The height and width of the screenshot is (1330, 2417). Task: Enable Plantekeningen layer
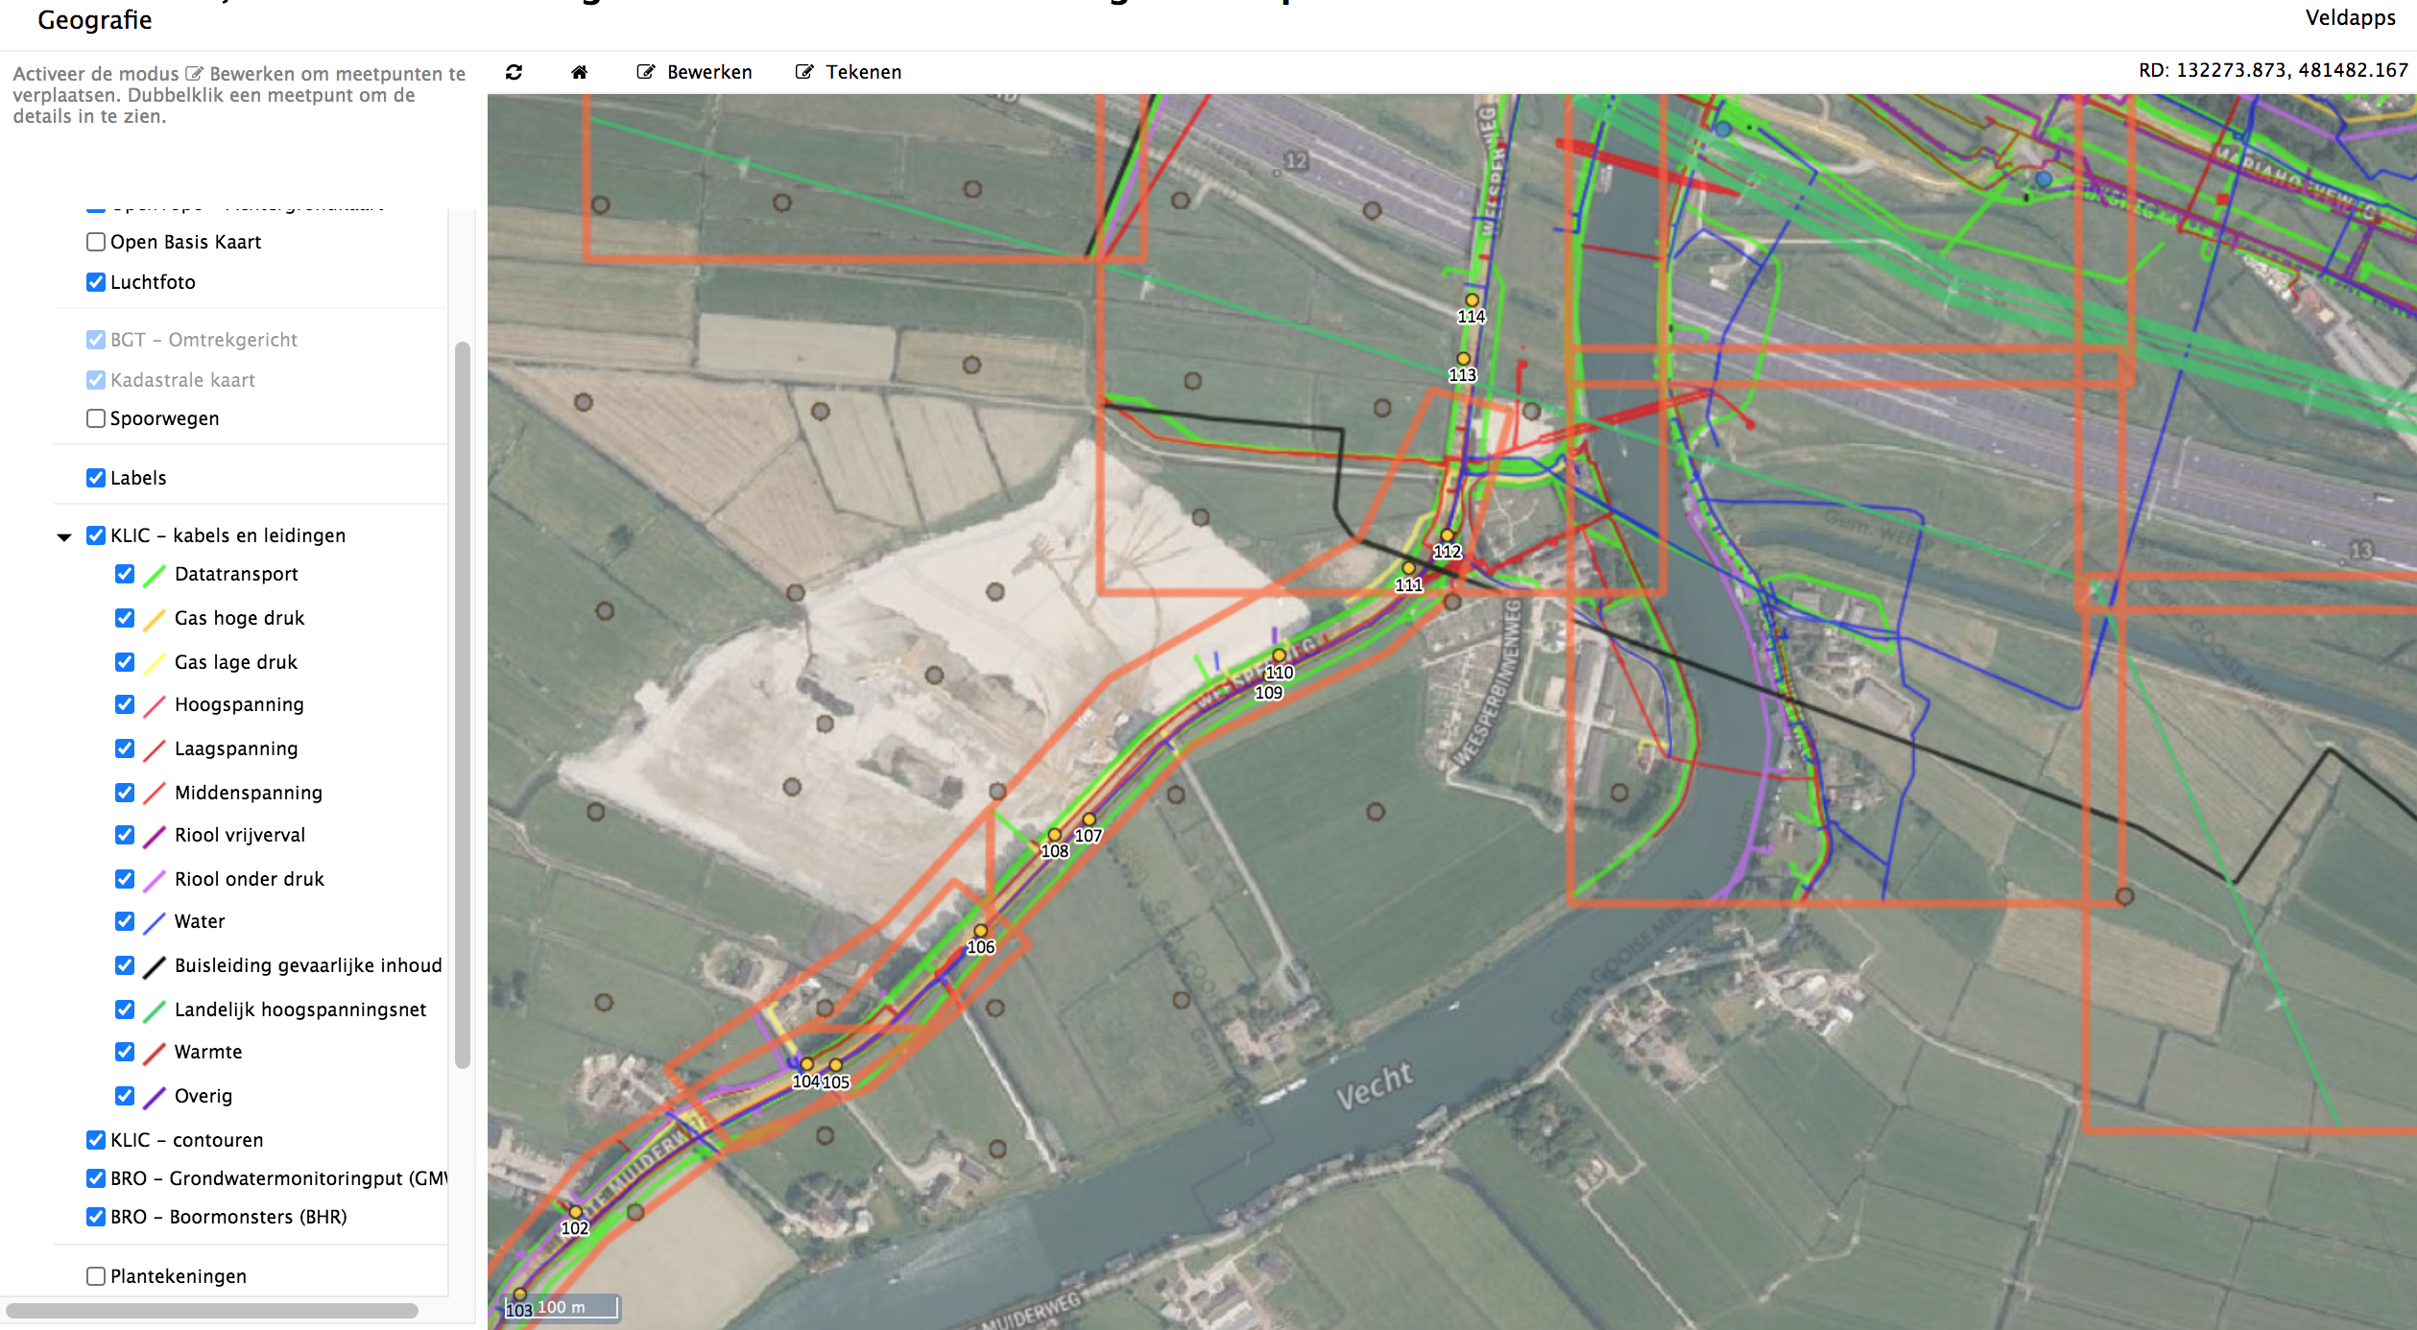coord(96,1276)
